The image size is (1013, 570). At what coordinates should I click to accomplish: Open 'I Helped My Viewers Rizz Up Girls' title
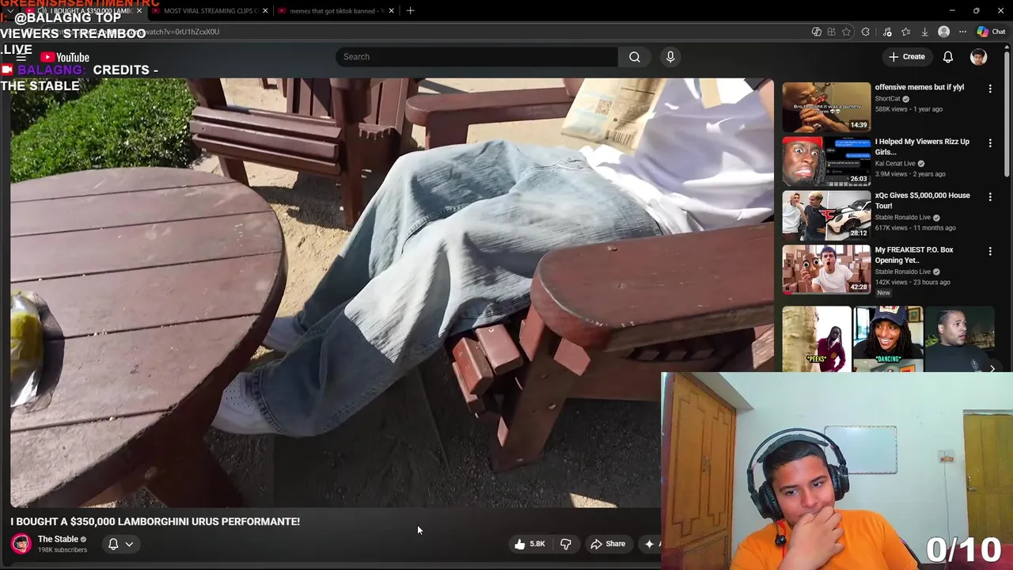coord(922,146)
